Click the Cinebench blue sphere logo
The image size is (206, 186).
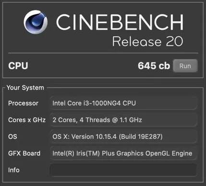tap(36, 22)
